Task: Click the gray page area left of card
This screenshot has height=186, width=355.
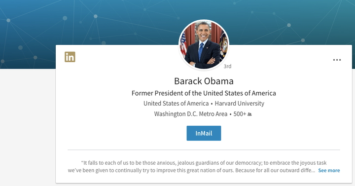Action: point(28,127)
